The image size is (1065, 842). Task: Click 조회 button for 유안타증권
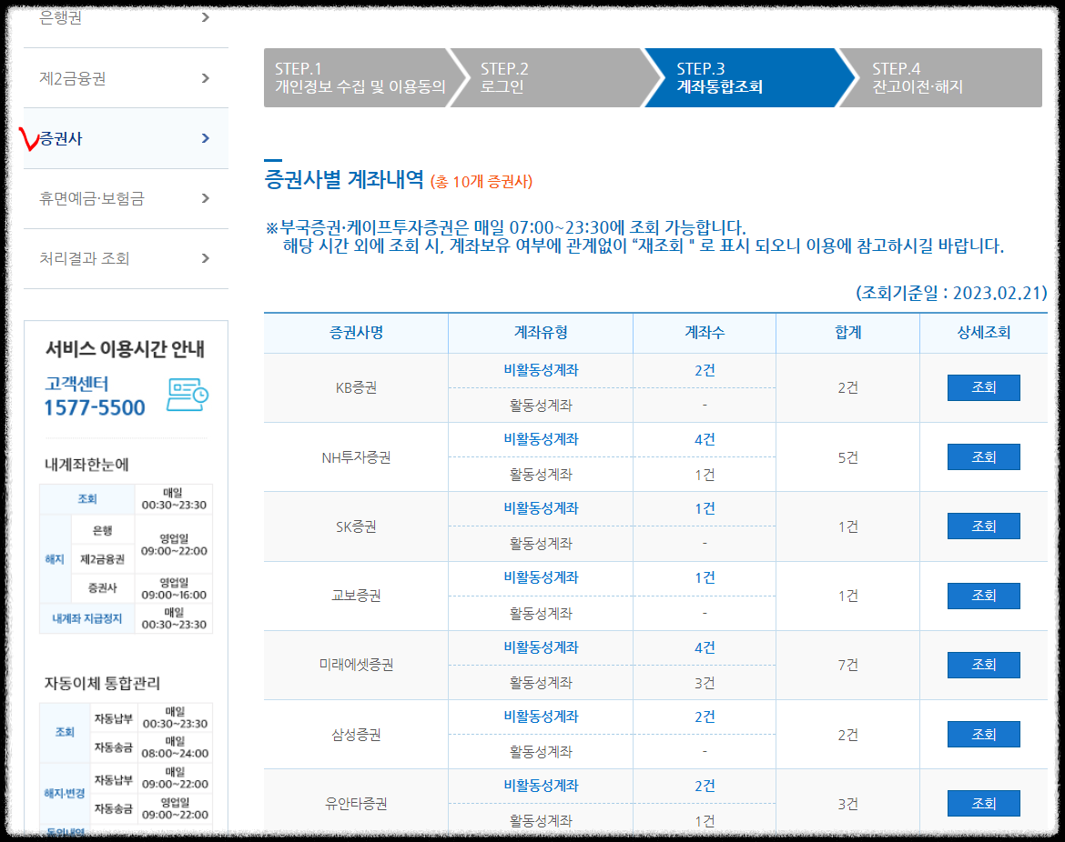tap(983, 803)
